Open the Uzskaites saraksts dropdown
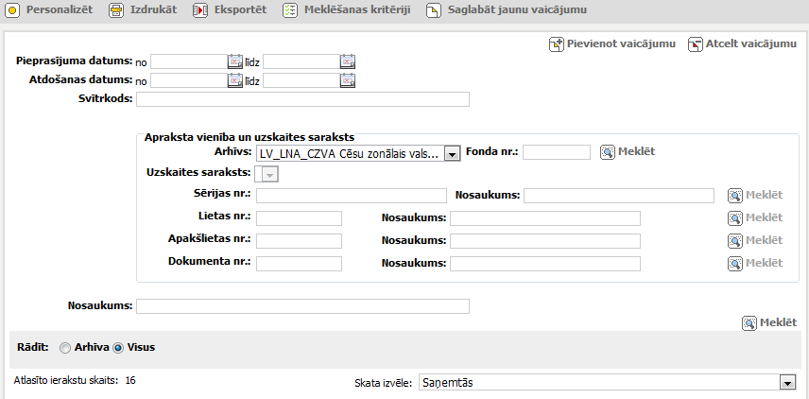 [269, 174]
